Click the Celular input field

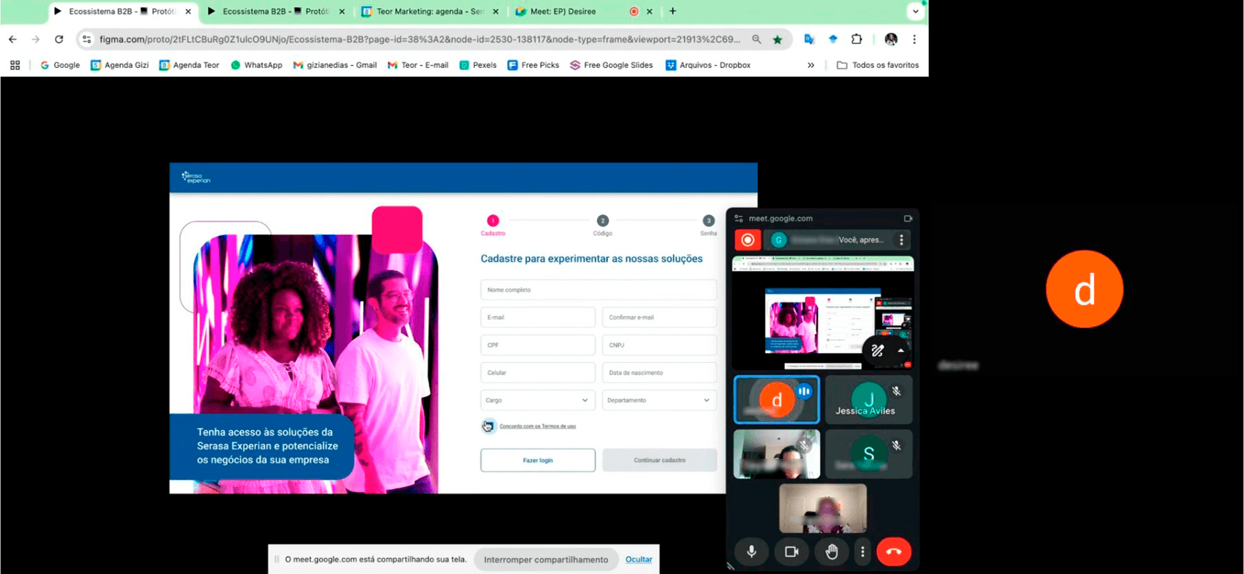(538, 372)
